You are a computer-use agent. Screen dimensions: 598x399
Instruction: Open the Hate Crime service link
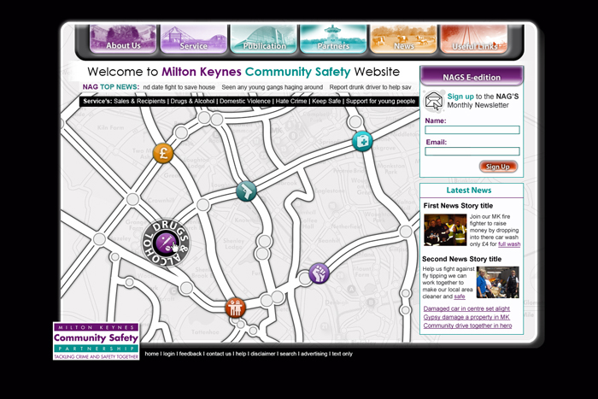(x=291, y=102)
